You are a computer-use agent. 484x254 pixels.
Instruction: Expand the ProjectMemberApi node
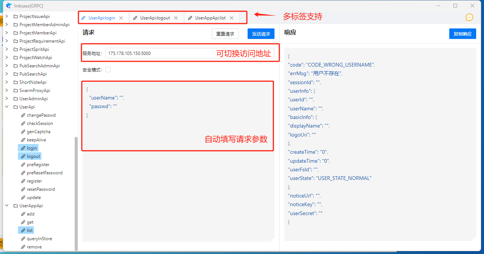point(6,33)
